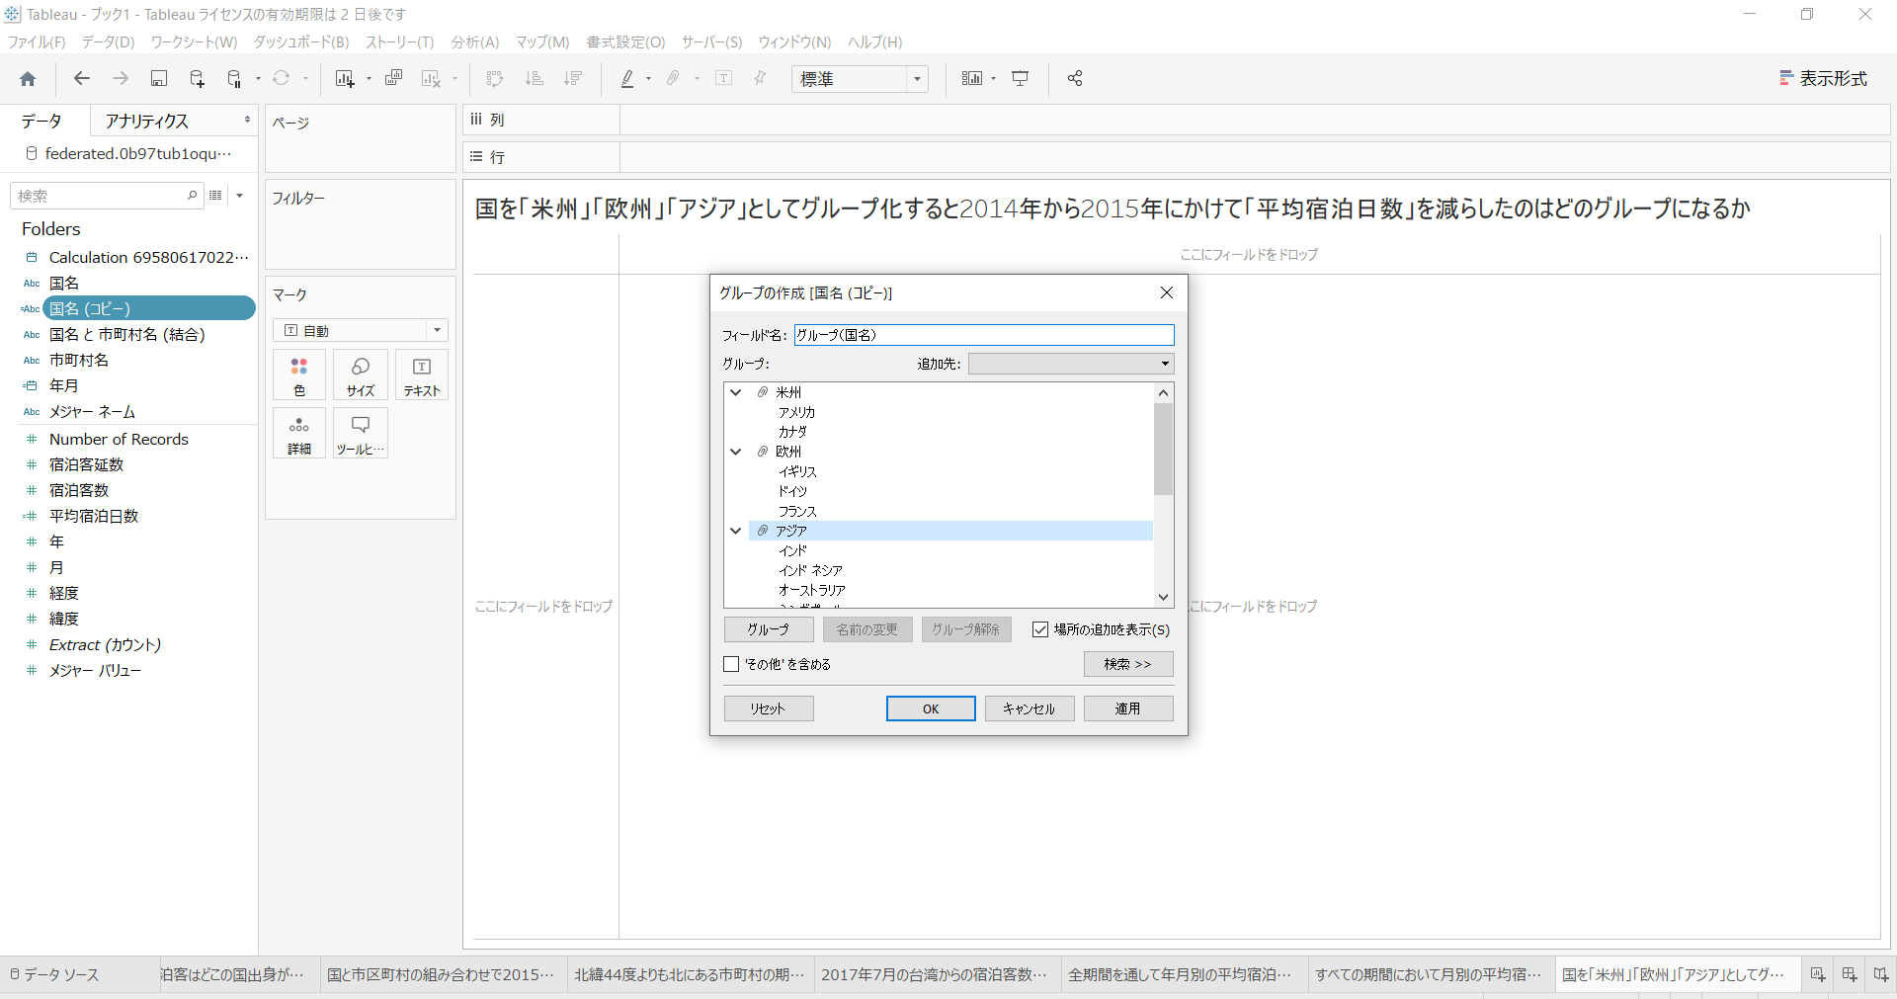Open the ワークシート(W) menu
1897x999 pixels.
194,42
